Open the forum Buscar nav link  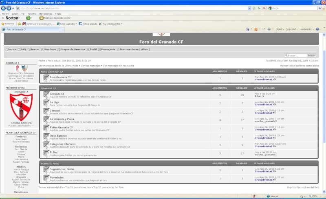tap(33, 49)
